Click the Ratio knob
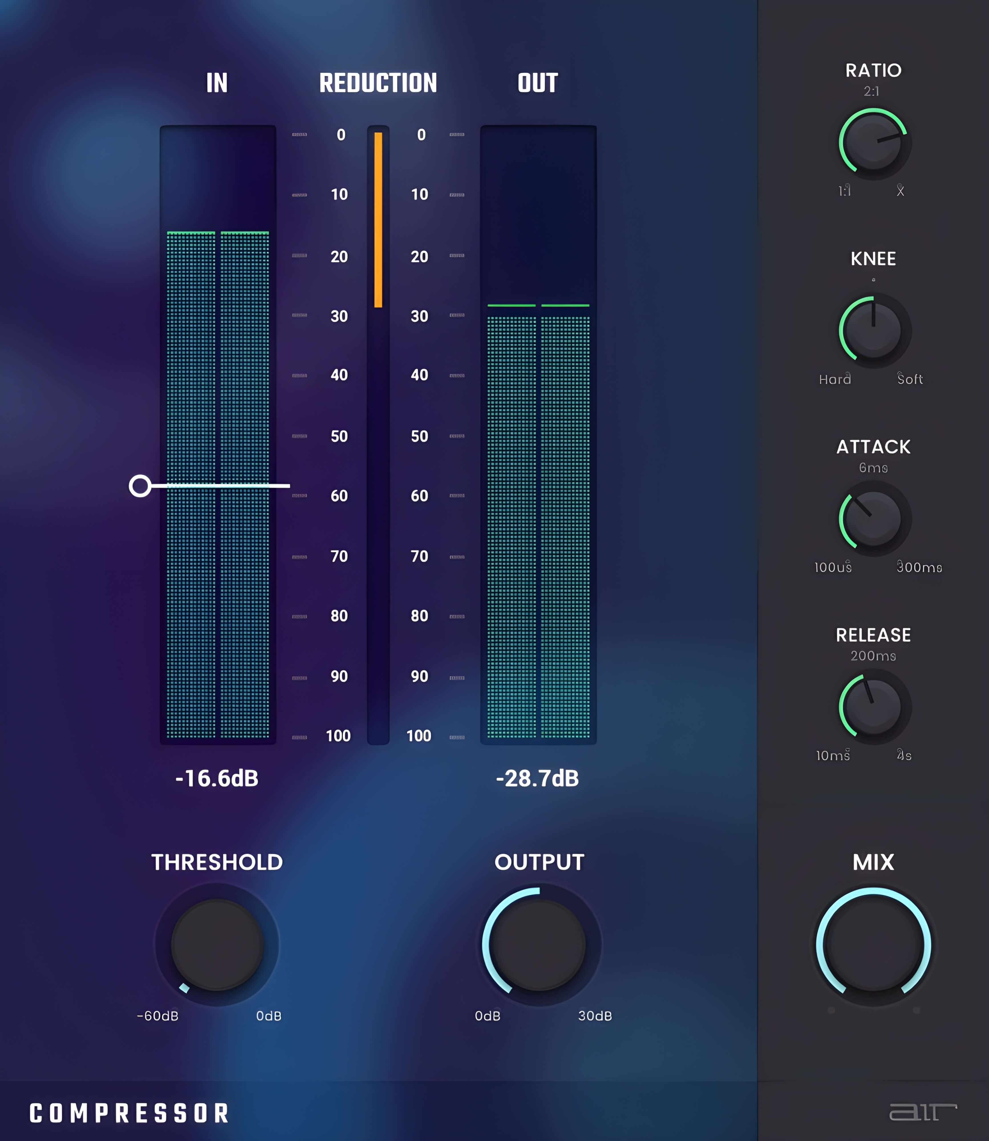 (873, 143)
